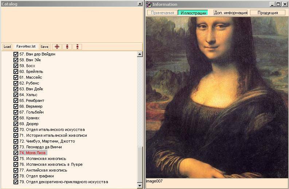Click highlighted entry 74. Мона Лиза
The width and height of the screenshot is (289, 189).
33,153
